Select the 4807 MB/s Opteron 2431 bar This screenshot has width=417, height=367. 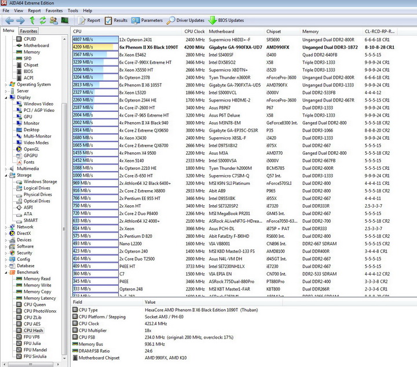(95, 39)
